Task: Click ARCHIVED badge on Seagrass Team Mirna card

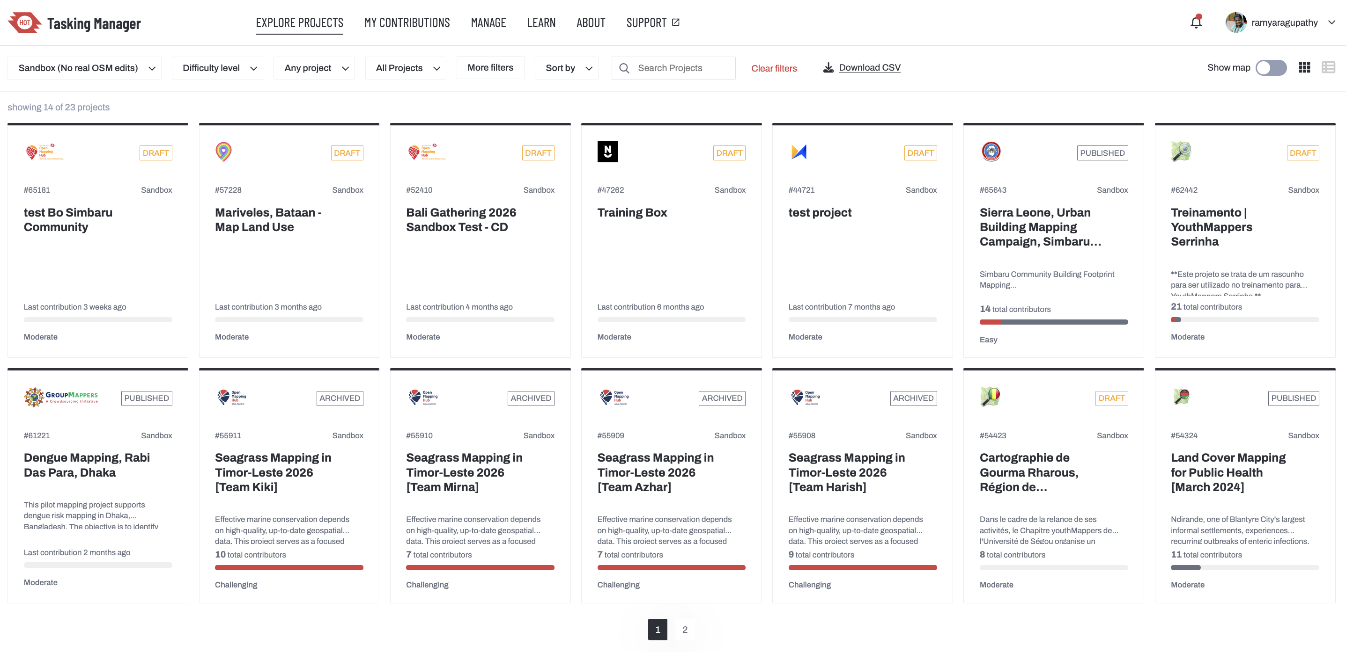Action: click(x=531, y=398)
